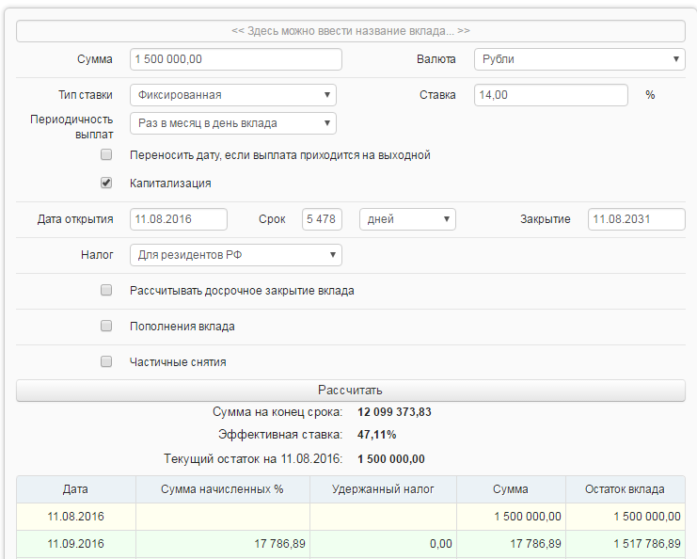This screenshot has width=697, height=559.
Task: Click the Дата column header
Action: pyautogui.click(x=76, y=489)
